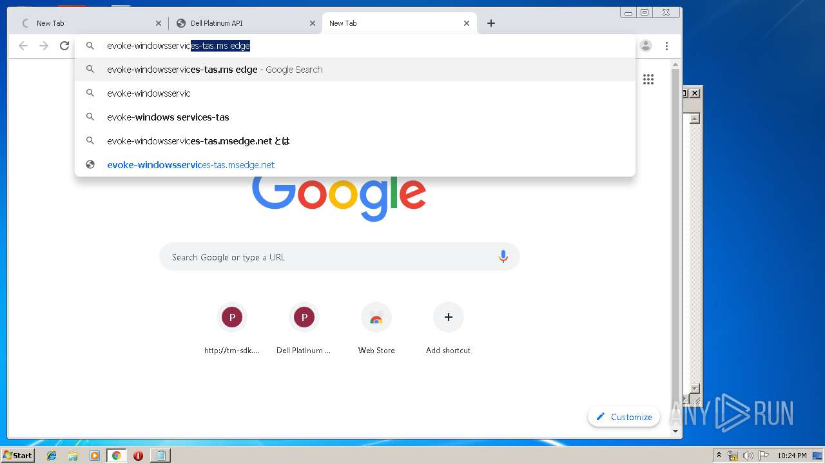Start voice search with the microphone
The height and width of the screenshot is (464, 825).
[x=503, y=256]
